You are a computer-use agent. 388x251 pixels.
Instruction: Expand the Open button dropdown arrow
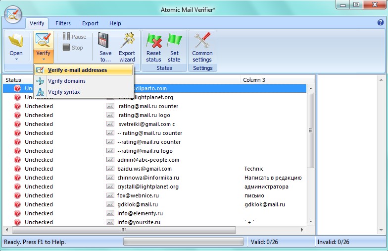(x=16, y=60)
